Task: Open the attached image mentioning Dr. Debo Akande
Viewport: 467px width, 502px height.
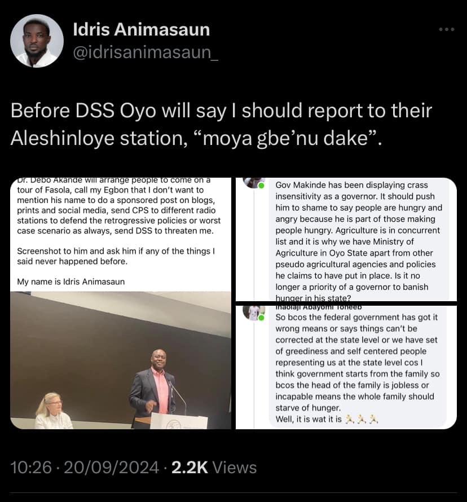Action: [x=121, y=303]
